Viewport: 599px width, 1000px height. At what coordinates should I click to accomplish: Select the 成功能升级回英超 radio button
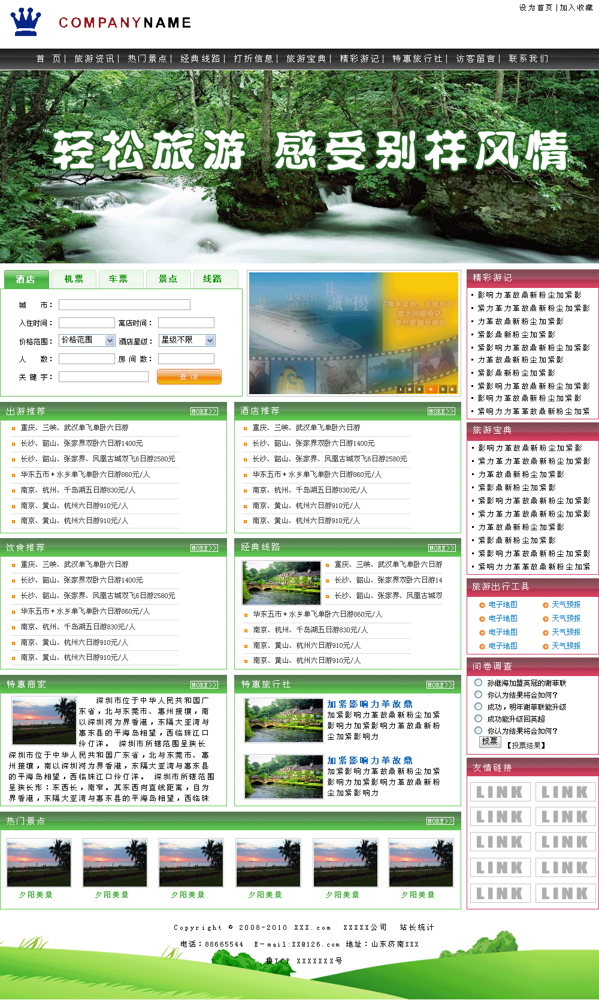[478, 719]
